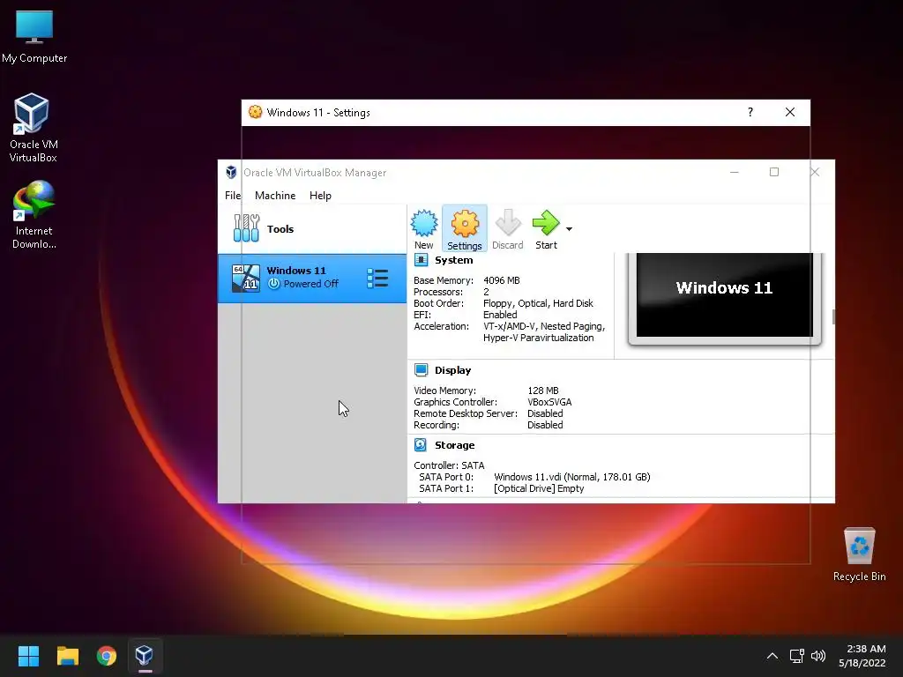Open File Explorer from taskbar
This screenshot has width=903, height=677.
pyautogui.click(x=67, y=655)
